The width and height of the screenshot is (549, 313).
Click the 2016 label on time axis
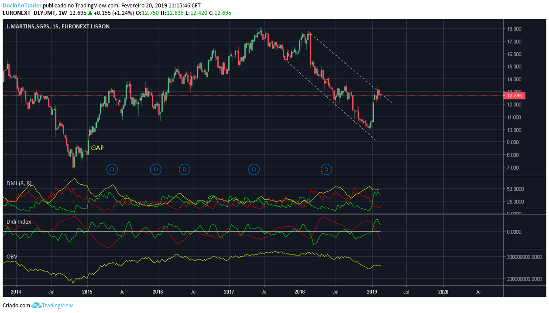pyautogui.click(x=158, y=292)
